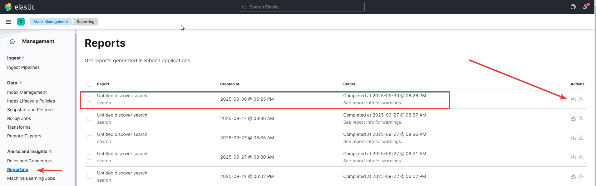Tick checkbox for 2025-09-22 06:02 PM report

pyautogui.click(x=90, y=176)
